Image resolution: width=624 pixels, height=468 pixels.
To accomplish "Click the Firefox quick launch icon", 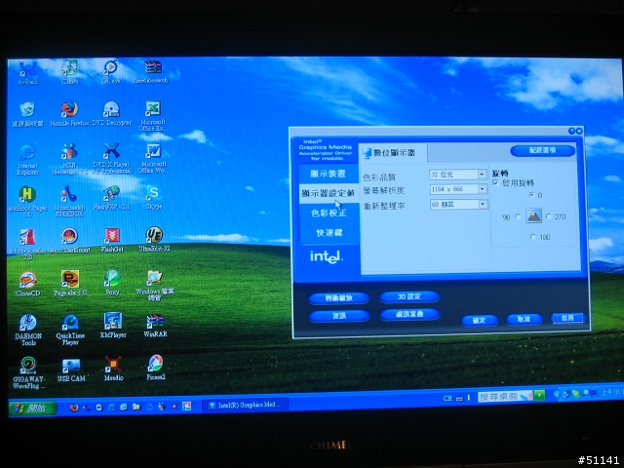I will (x=74, y=408).
